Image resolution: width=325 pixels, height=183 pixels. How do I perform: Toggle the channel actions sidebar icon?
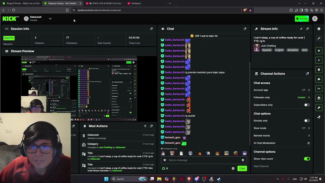tap(319, 98)
